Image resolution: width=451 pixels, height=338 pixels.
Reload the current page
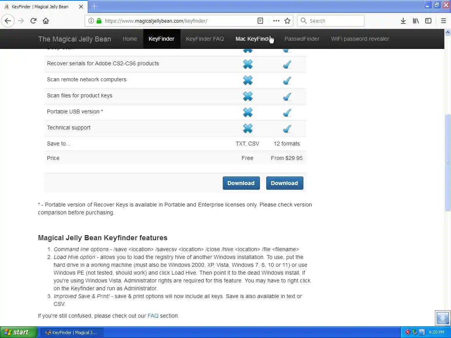[x=33, y=21]
